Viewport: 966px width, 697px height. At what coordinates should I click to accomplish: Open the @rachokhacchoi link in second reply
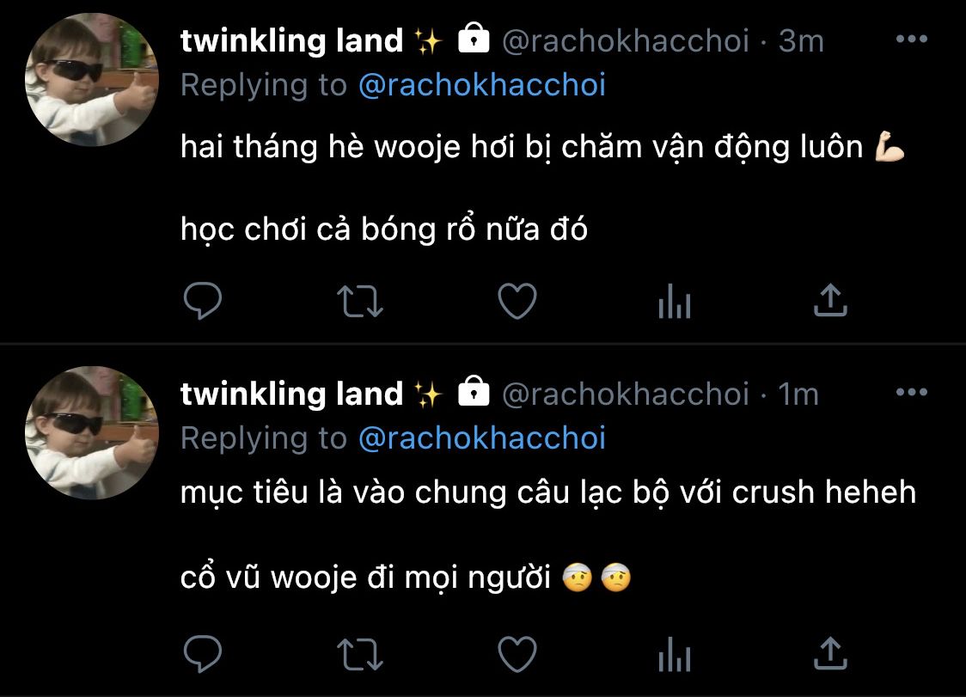pos(482,438)
